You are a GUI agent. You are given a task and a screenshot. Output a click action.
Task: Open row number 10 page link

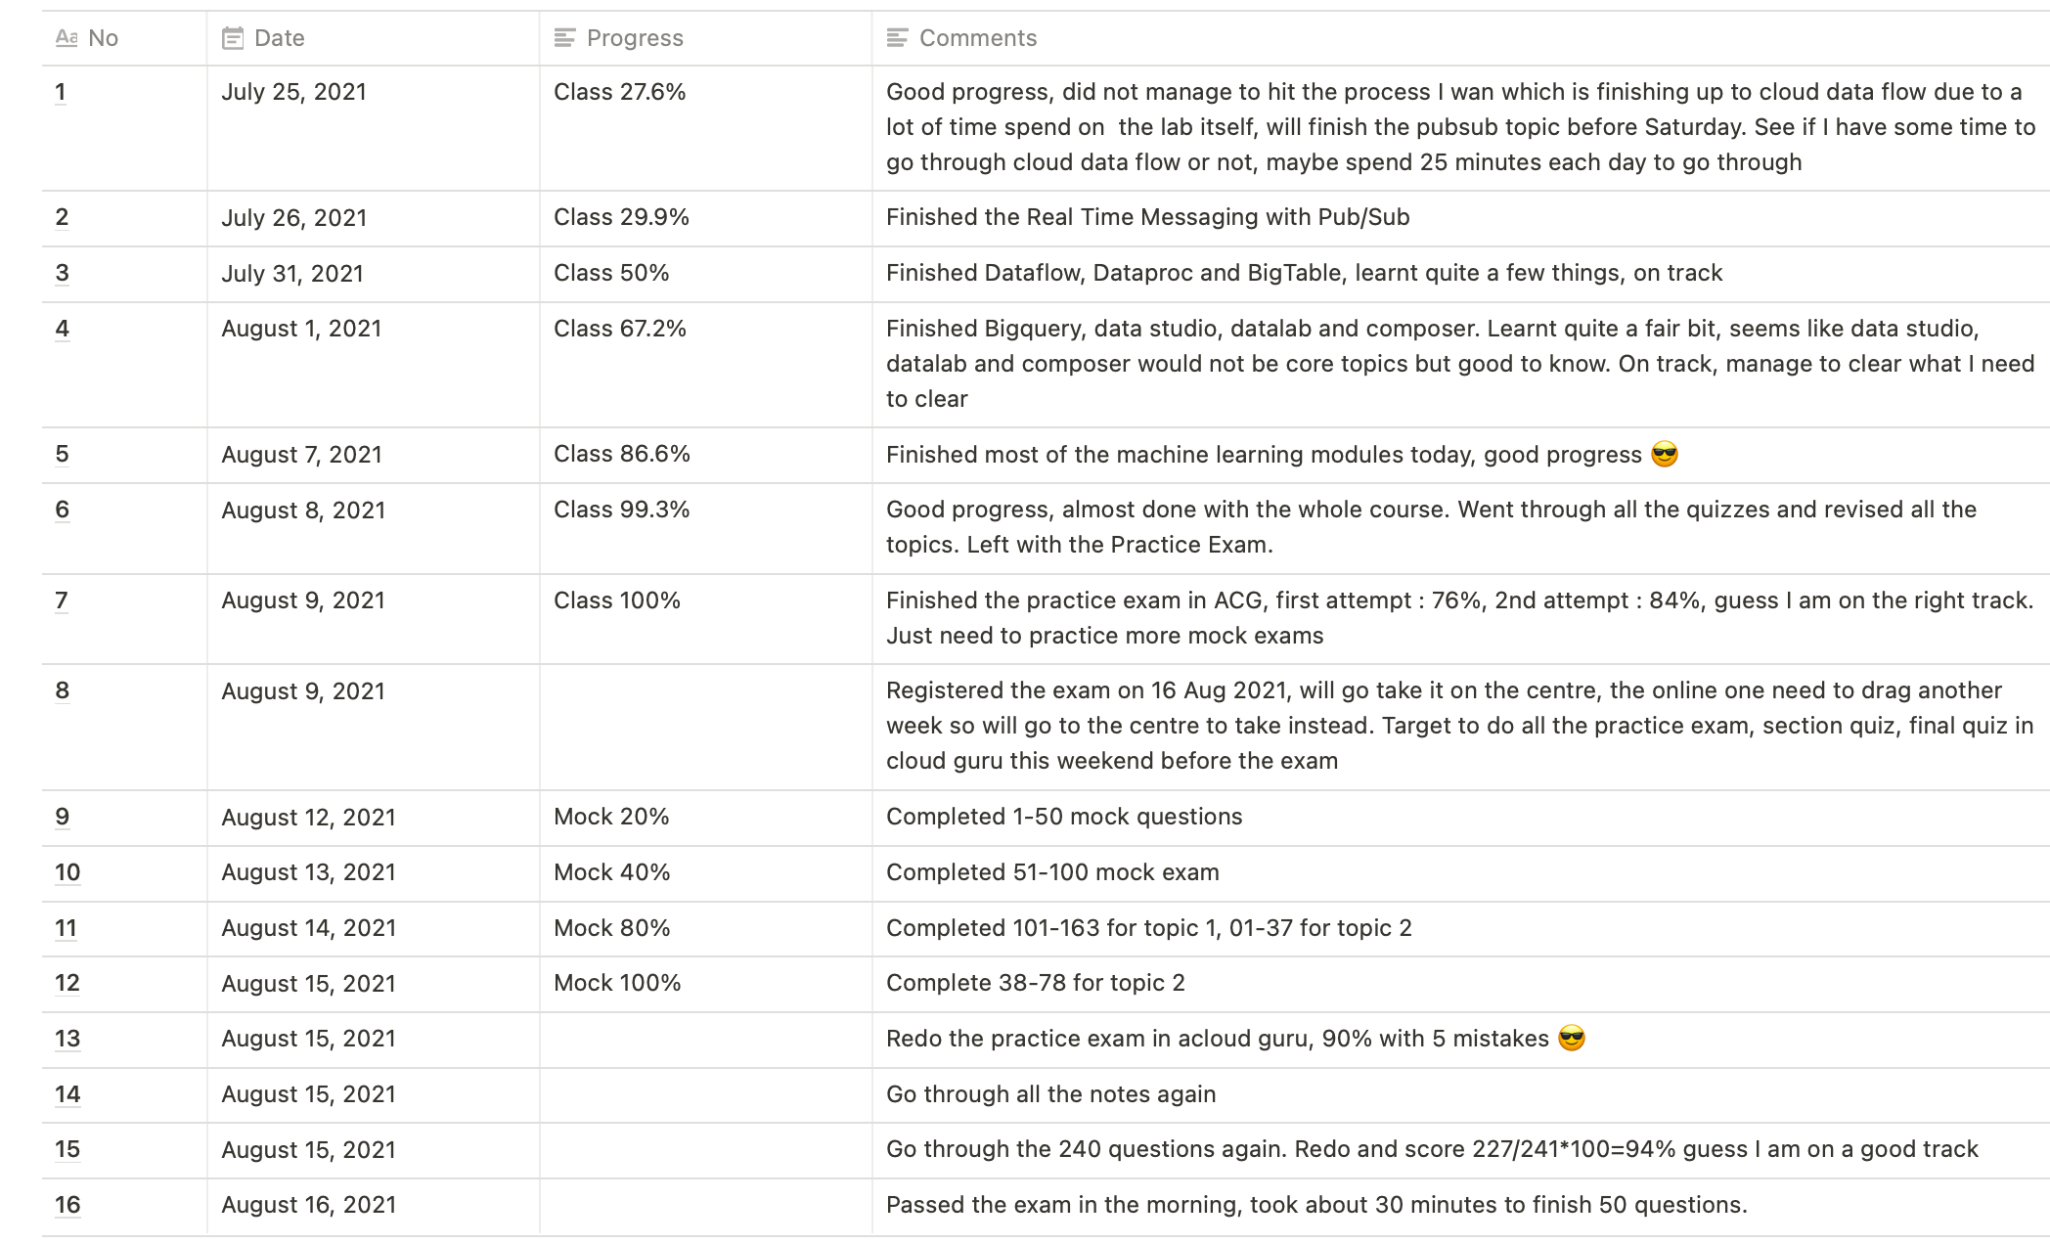pos(67,872)
